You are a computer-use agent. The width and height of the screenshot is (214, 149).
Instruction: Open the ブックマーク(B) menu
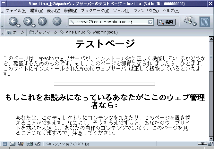pyautogui.click(x=95, y=11)
